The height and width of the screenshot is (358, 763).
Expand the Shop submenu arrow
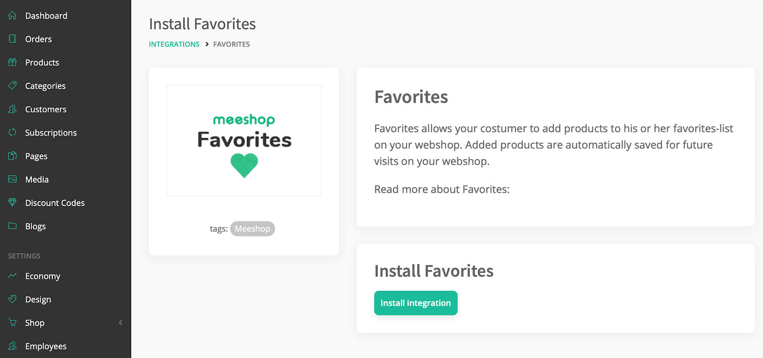click(x=121, y=323)
